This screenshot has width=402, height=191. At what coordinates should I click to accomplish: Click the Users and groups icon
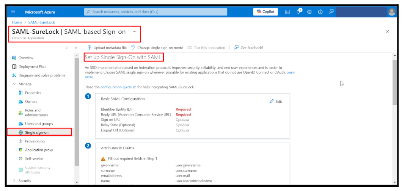21,124
